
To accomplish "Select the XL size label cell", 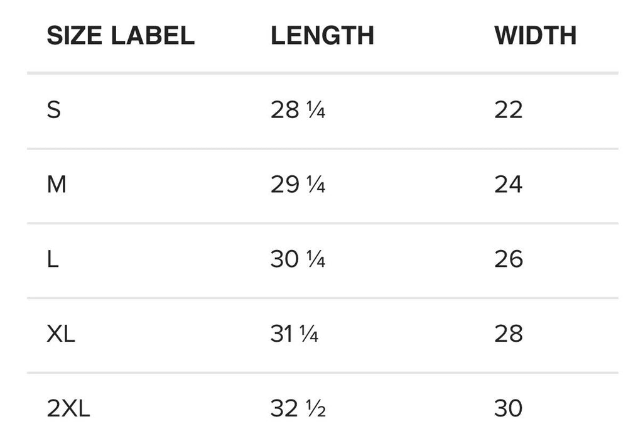I will (x=61, y=334).
